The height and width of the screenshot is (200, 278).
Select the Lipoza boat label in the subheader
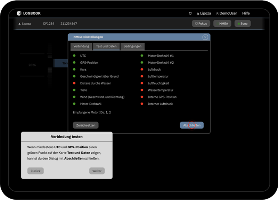[24, 24]
